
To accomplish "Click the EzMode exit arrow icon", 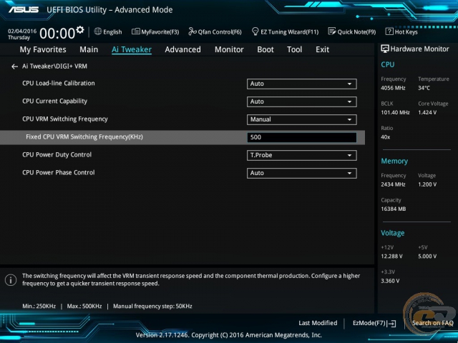I will (391, 323).
